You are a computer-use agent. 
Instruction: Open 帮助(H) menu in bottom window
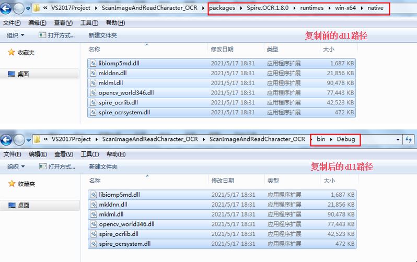point(116,154)
